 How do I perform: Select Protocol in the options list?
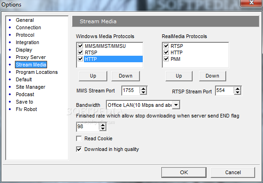pos(25,35)
